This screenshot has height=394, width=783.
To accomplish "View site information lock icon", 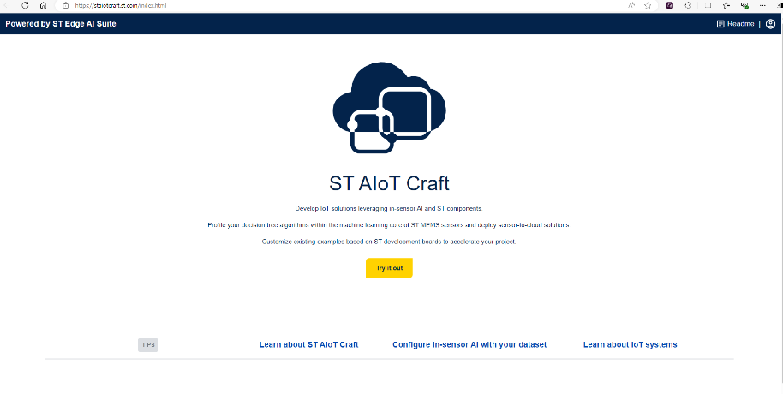I will click(x=65, y=5).
